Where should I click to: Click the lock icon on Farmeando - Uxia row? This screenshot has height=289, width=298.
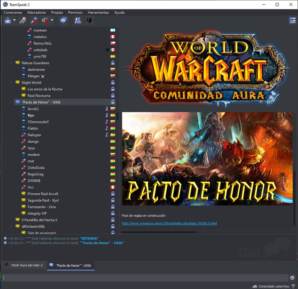pos(113,207)
